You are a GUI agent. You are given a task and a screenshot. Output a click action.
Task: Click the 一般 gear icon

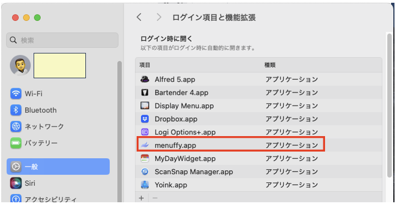tap(16, 166)
